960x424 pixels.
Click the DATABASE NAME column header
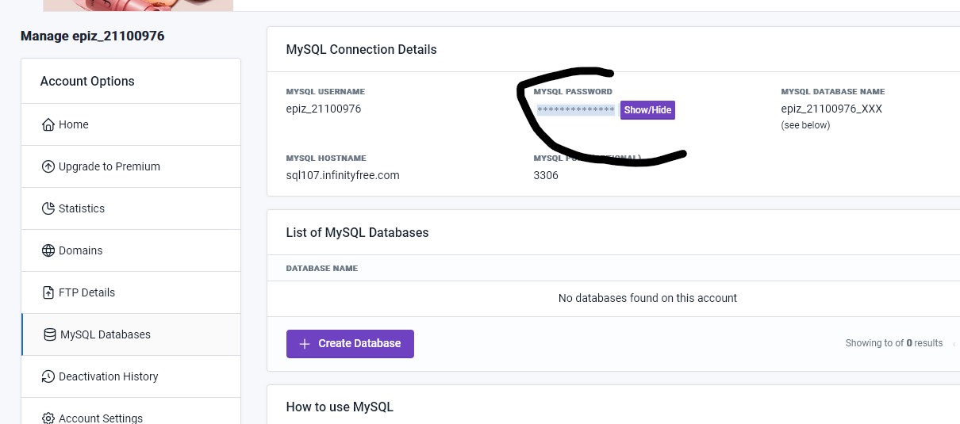pos(321,269)
